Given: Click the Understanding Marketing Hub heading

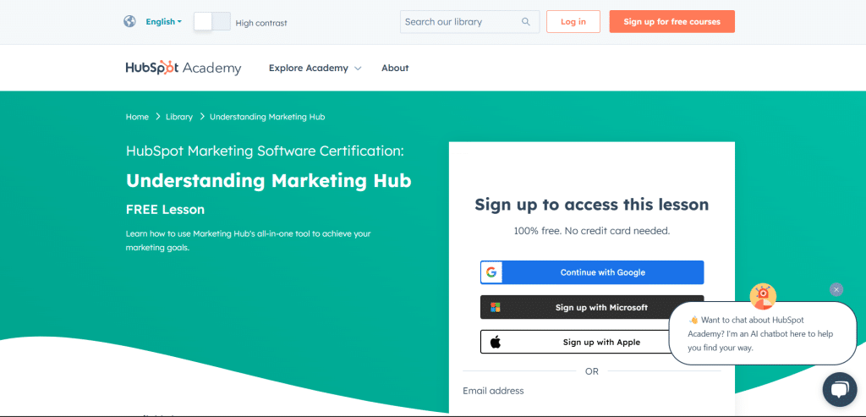Looking at the screenshot, I should click(268, 181).
